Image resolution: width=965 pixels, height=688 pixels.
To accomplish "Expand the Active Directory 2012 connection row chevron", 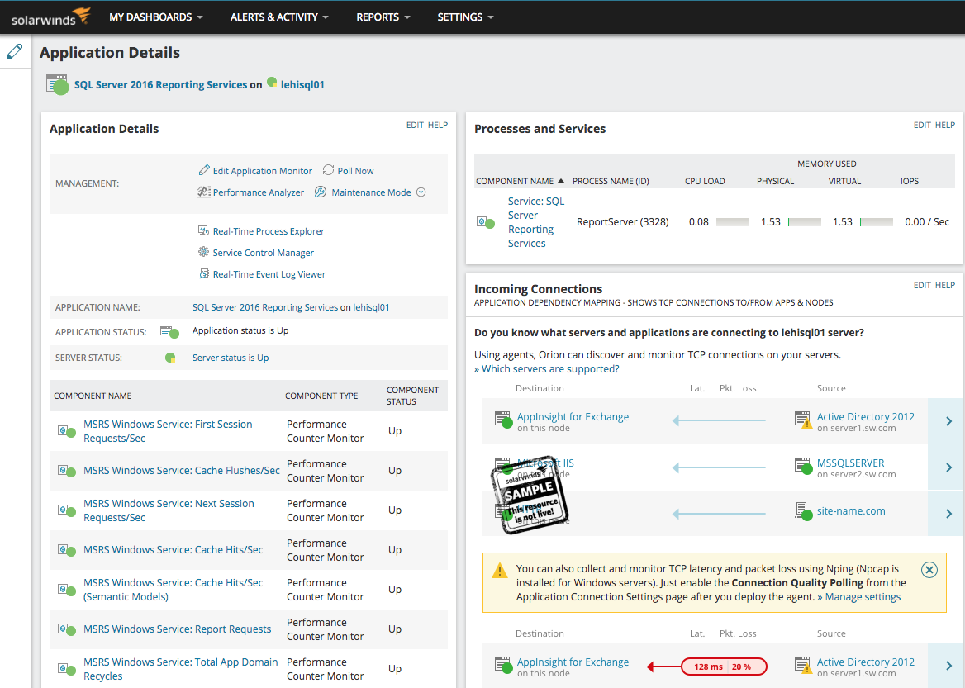I will 948,421.
